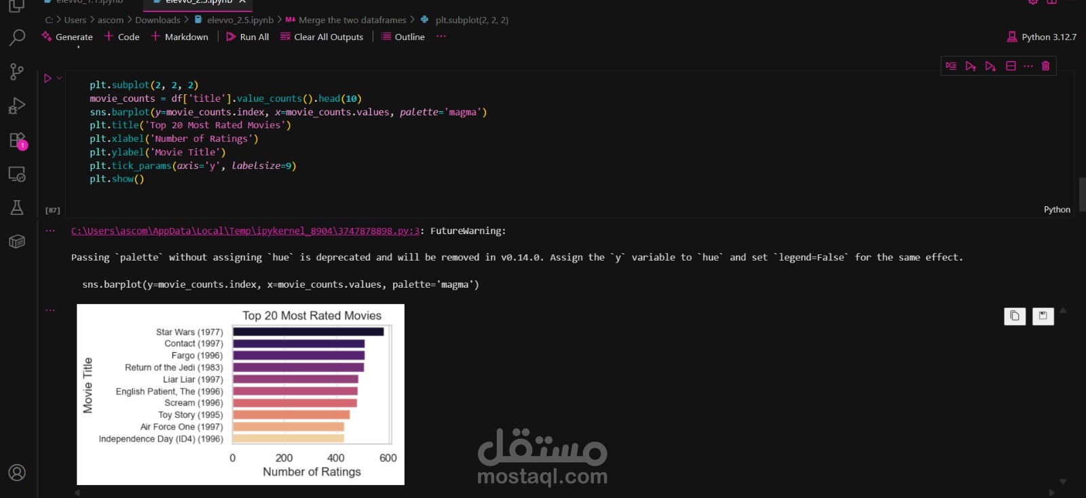Viewport: 1086px width, 498px height.
Task: Open the warning output's ellipsis menu
Action: coord(50,231)
